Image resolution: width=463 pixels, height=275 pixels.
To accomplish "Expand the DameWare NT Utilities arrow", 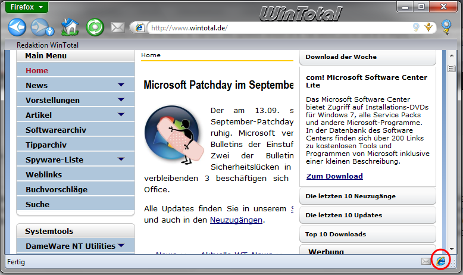I will tap(121, 245).
